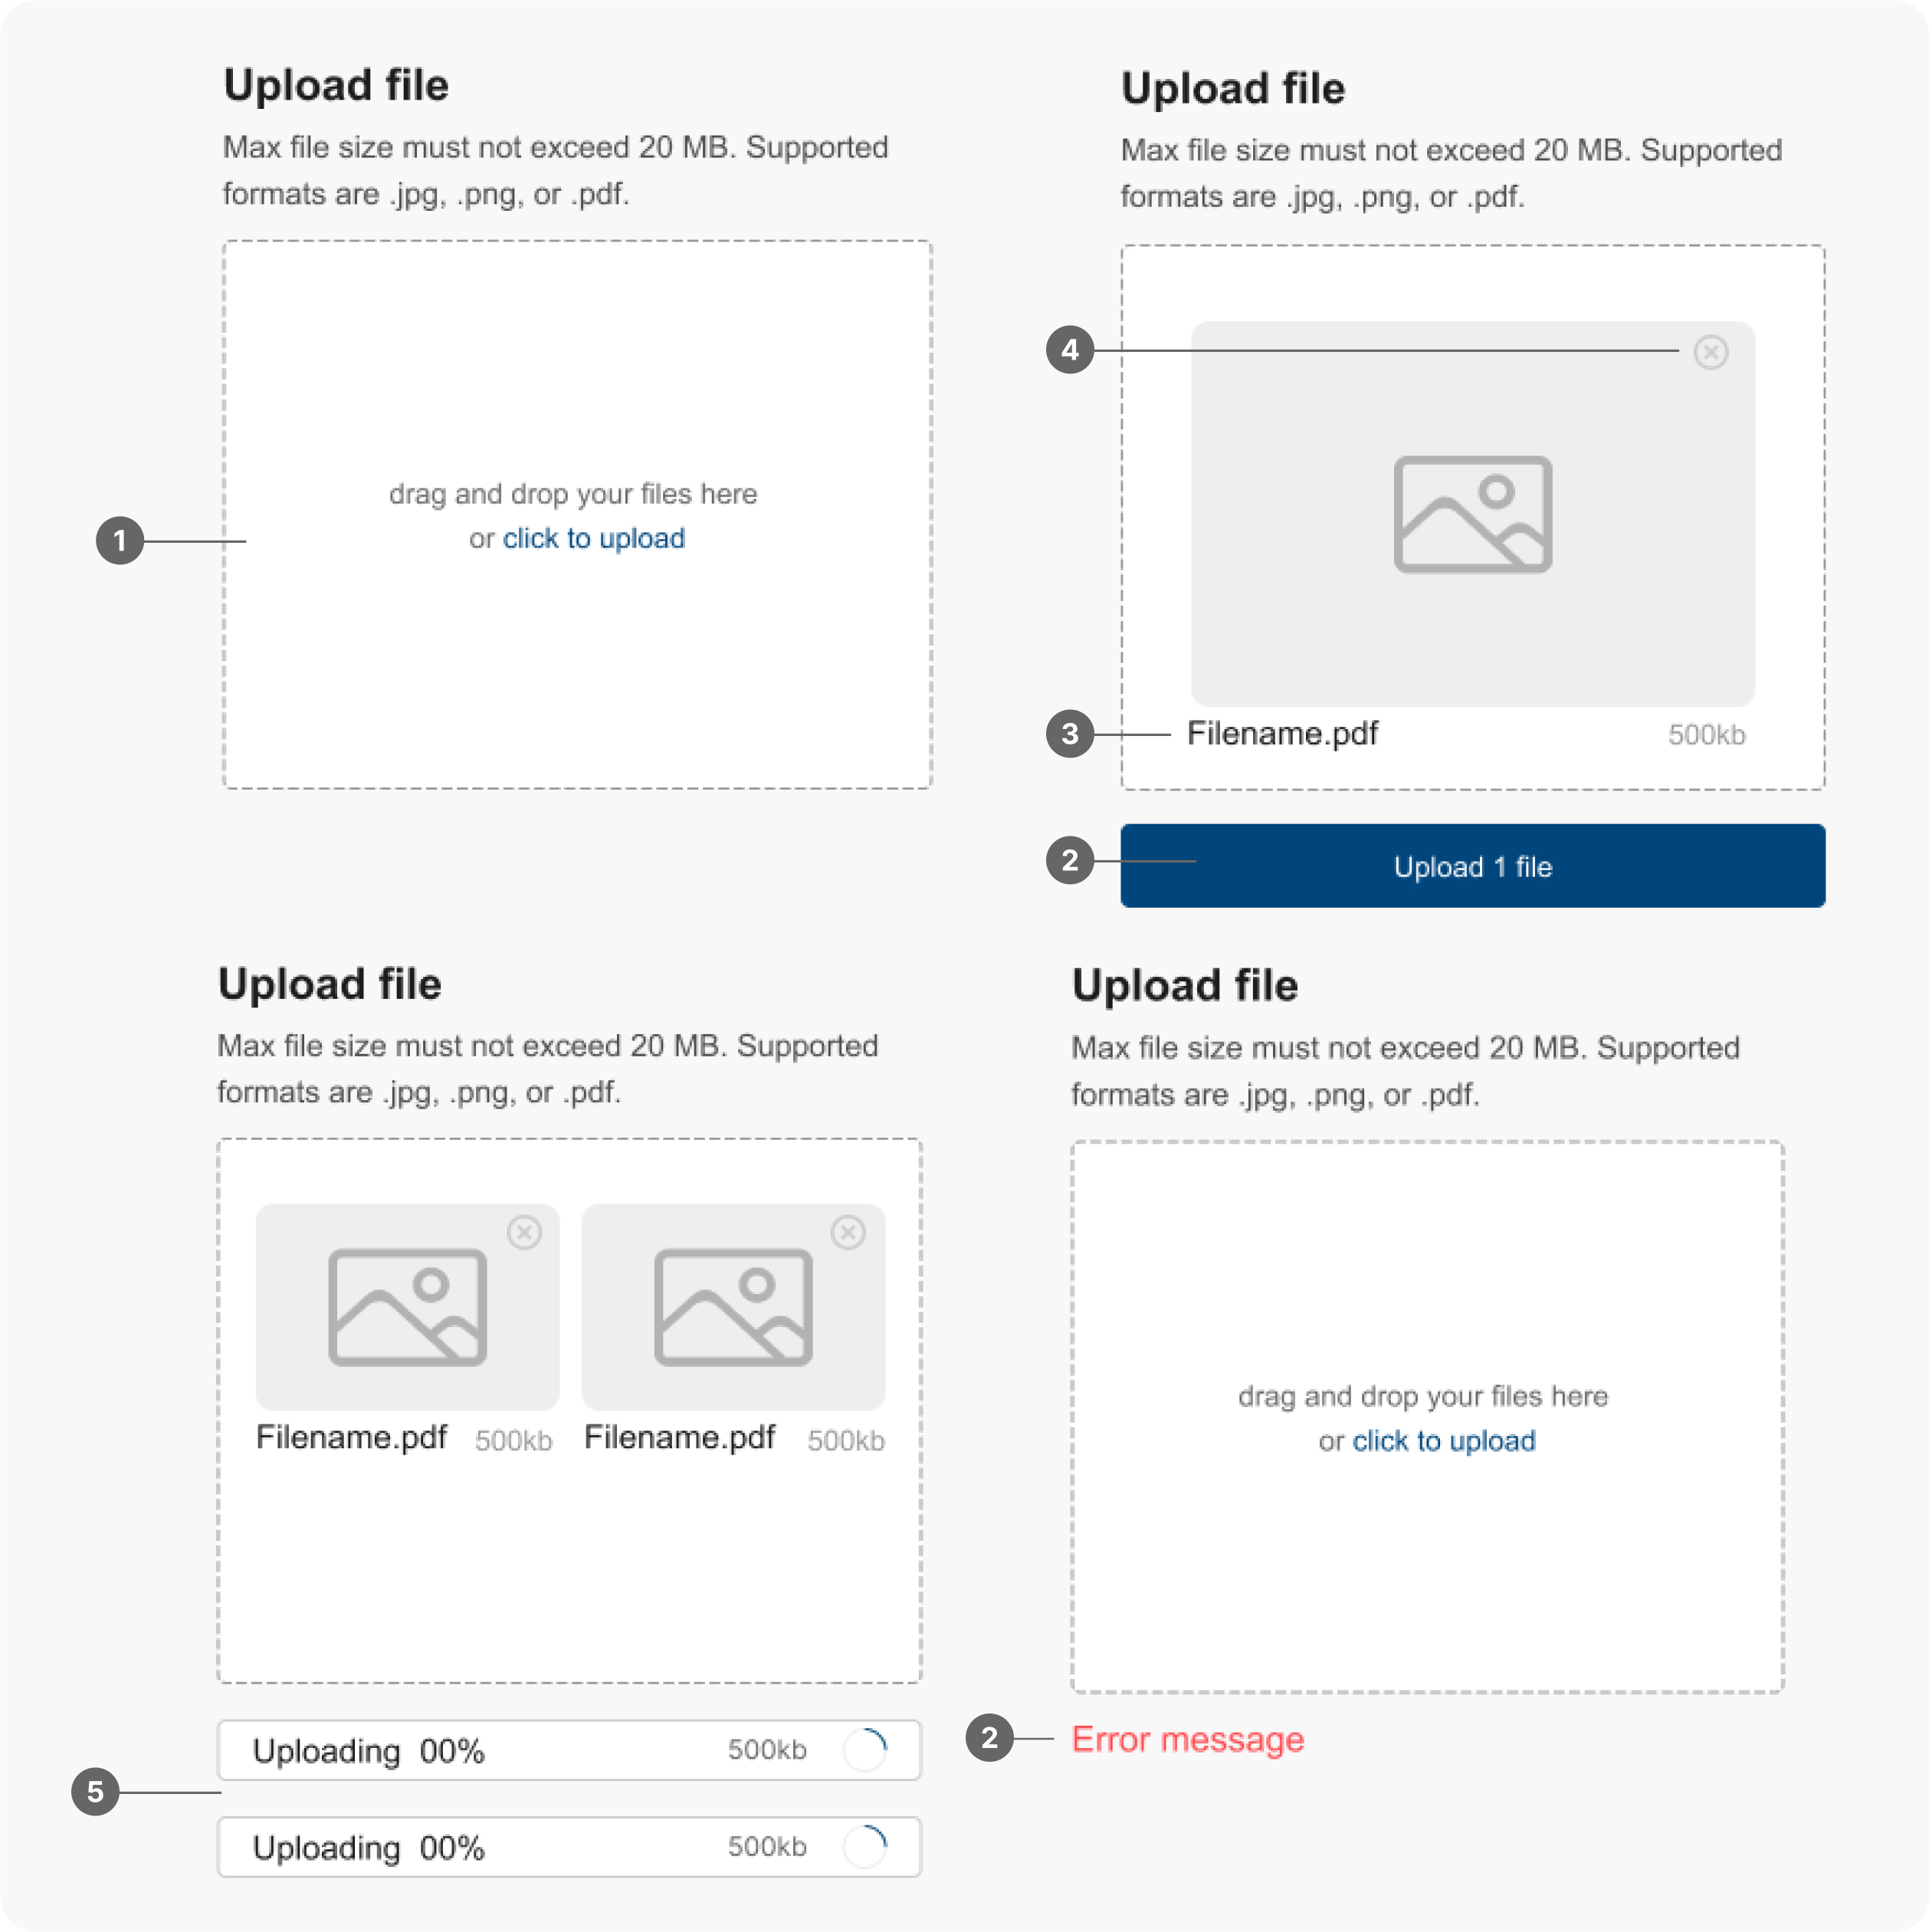Click the second small image placeholder icon
This screenshot has height=1932, width=1929.
[733, 1306]
